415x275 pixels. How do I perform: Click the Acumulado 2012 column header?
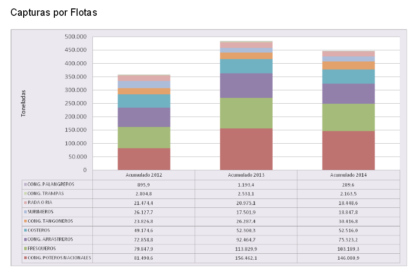click(143, 175)
